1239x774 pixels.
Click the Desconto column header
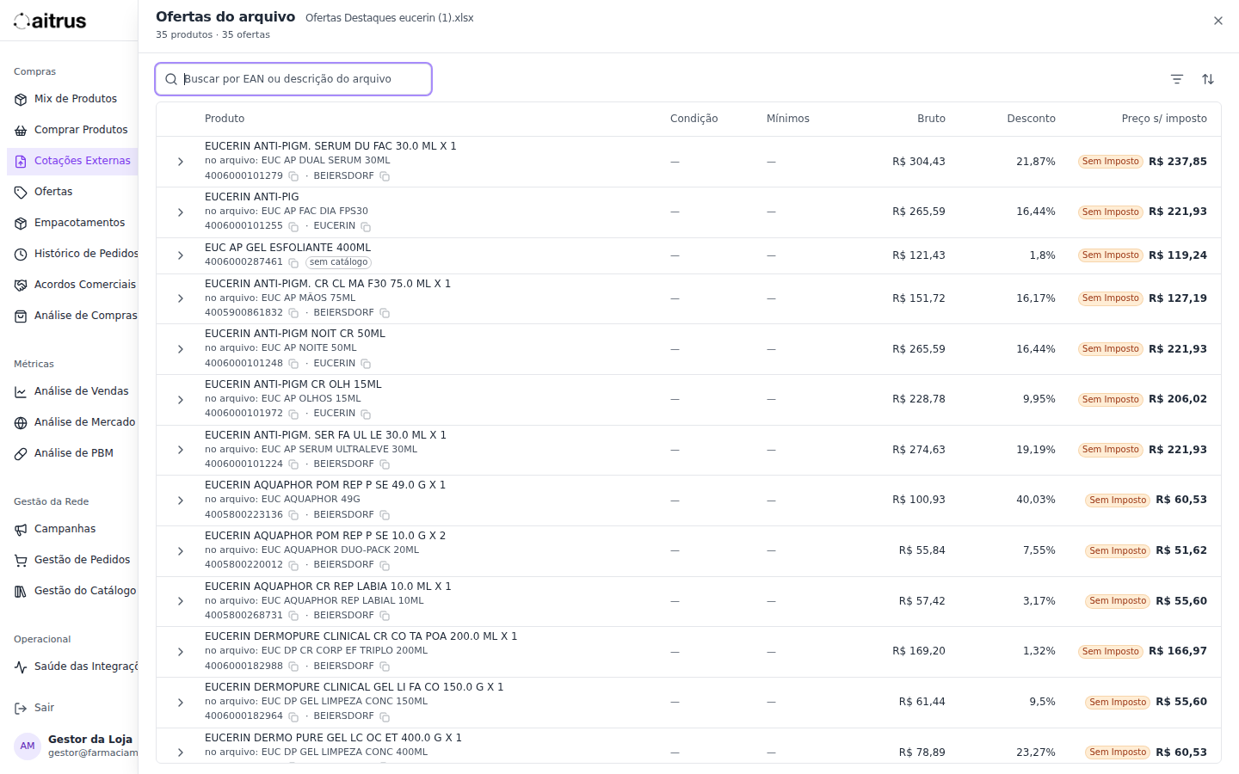[1031, 119]
